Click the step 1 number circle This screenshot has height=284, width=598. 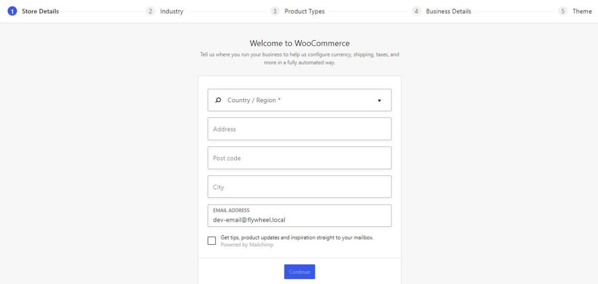(x=12, y=11)
